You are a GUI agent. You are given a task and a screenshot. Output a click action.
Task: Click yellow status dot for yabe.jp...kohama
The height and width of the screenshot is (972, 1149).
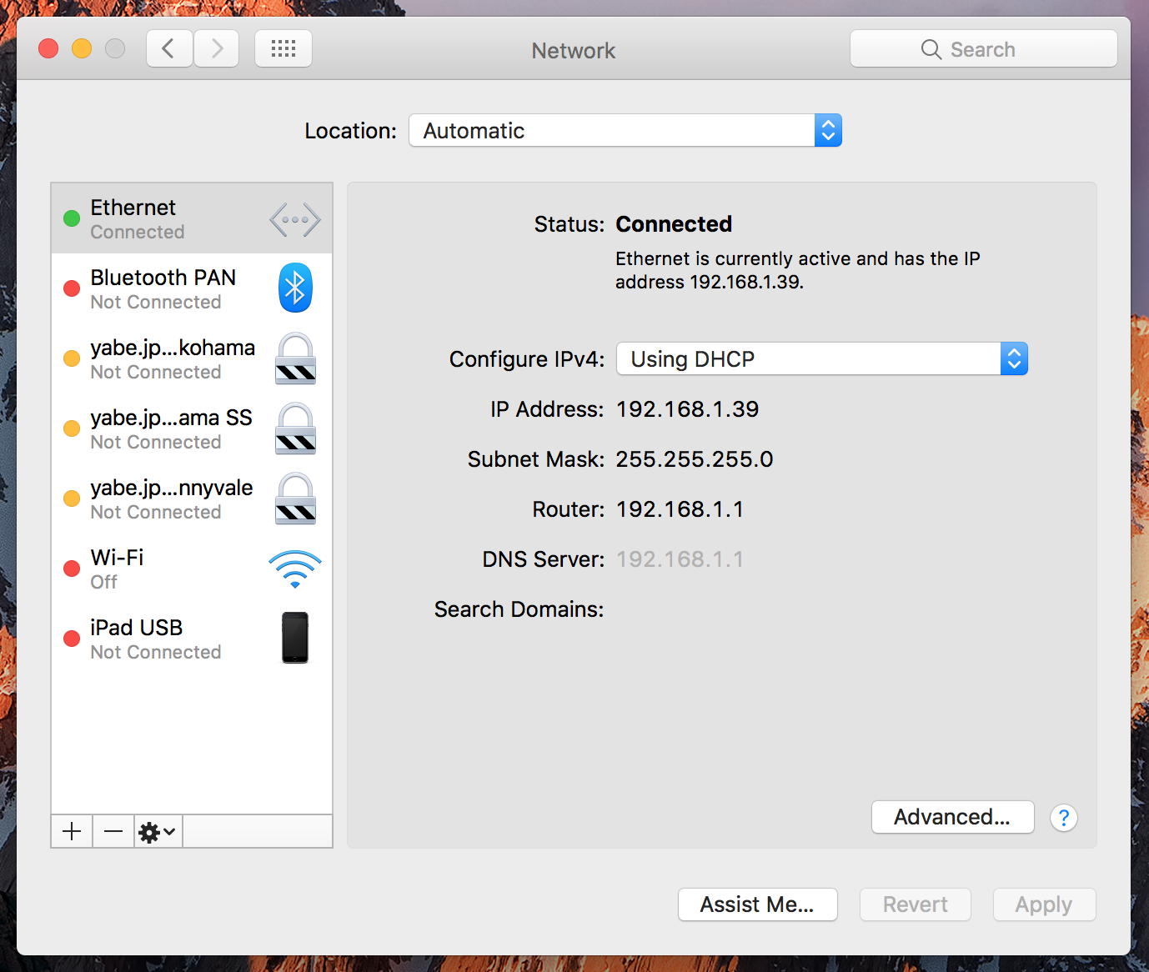(x=72, y=358)
